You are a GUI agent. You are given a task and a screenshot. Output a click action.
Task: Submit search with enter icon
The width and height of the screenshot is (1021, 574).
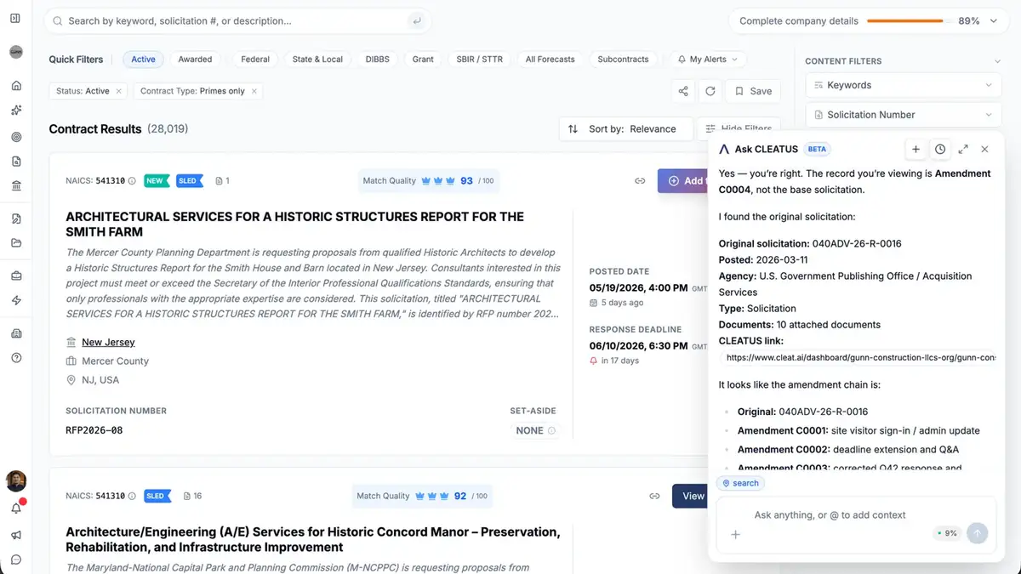(x=416, y=20)
